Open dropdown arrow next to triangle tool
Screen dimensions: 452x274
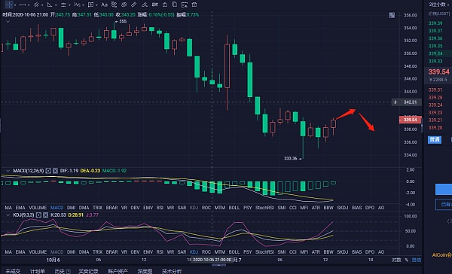tap(56, 5)
